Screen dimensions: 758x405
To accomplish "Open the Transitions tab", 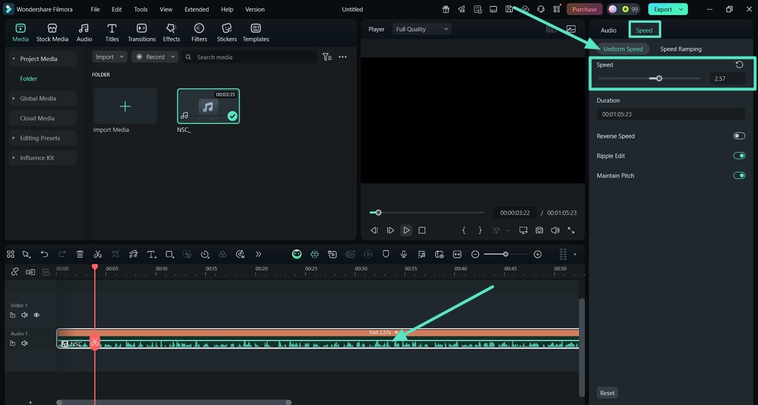I will coord(142,33).
